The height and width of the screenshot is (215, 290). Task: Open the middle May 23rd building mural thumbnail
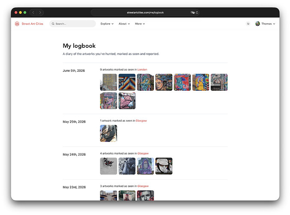pos(127,196)
